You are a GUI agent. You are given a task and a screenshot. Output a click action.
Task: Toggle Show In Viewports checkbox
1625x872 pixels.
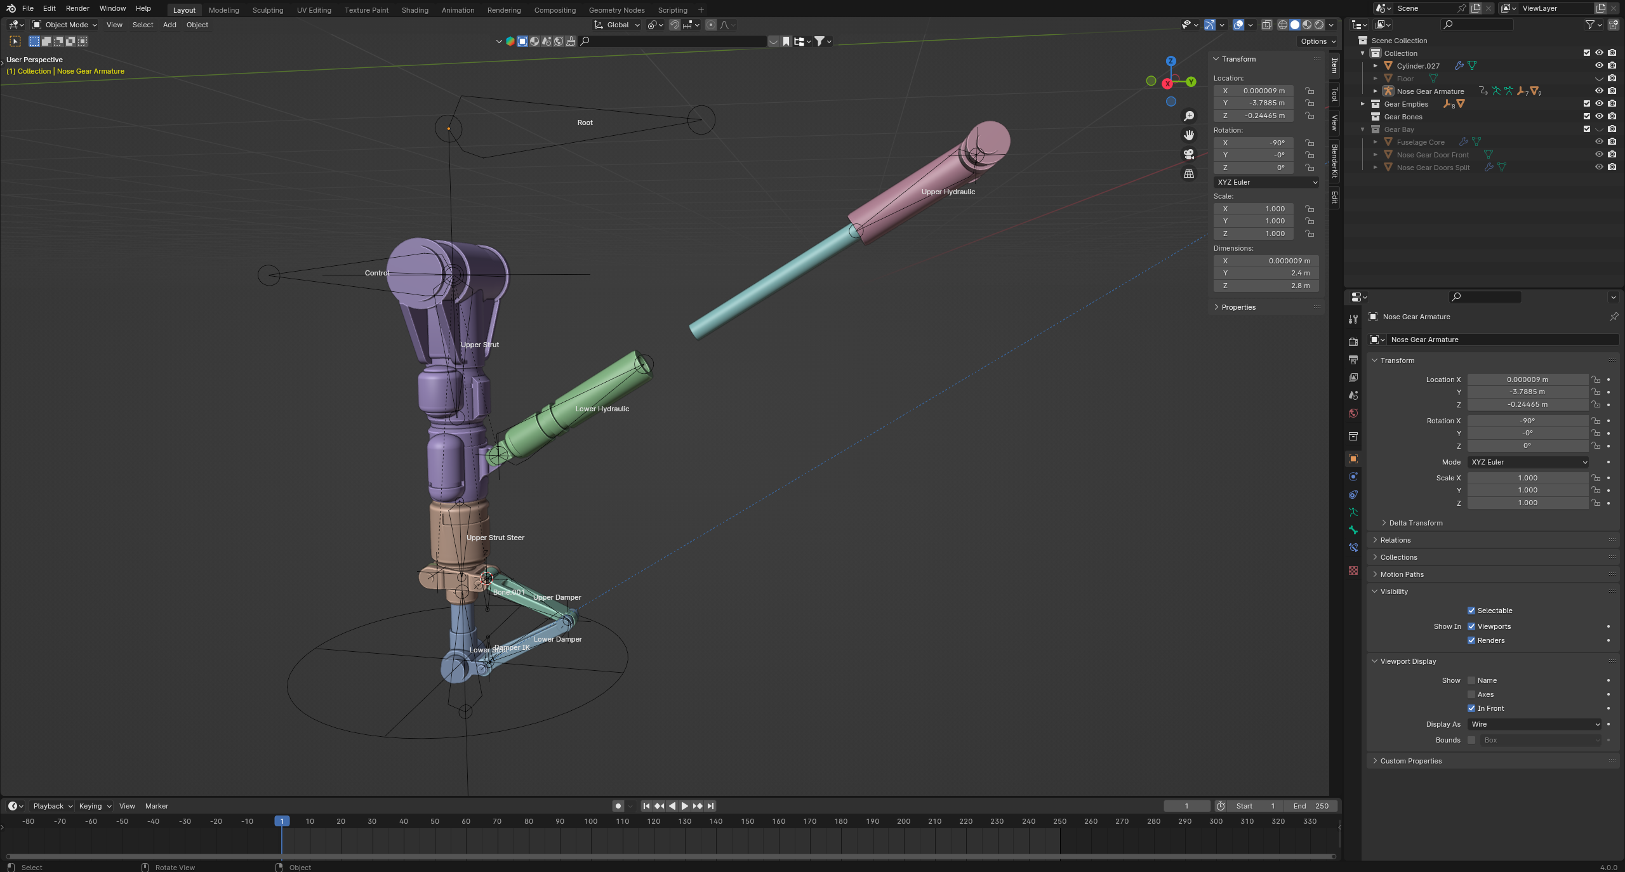click(1471, 626)
